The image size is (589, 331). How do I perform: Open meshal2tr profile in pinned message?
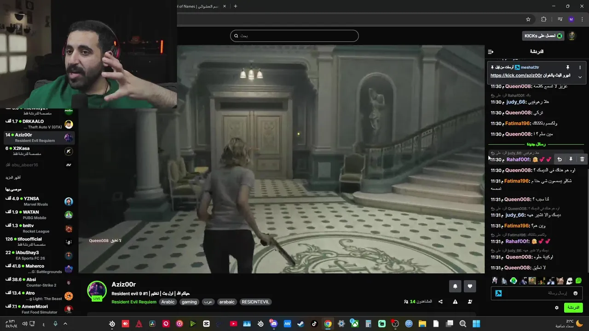tap(530, 68)
